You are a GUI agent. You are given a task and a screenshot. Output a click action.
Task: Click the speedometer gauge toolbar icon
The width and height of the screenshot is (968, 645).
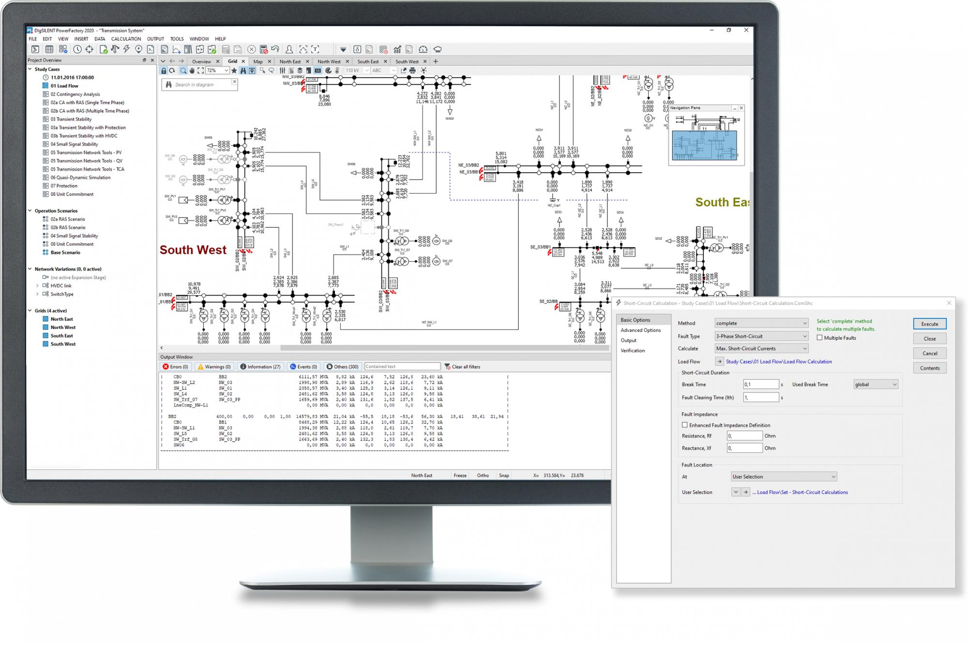(x=423, y=49)
